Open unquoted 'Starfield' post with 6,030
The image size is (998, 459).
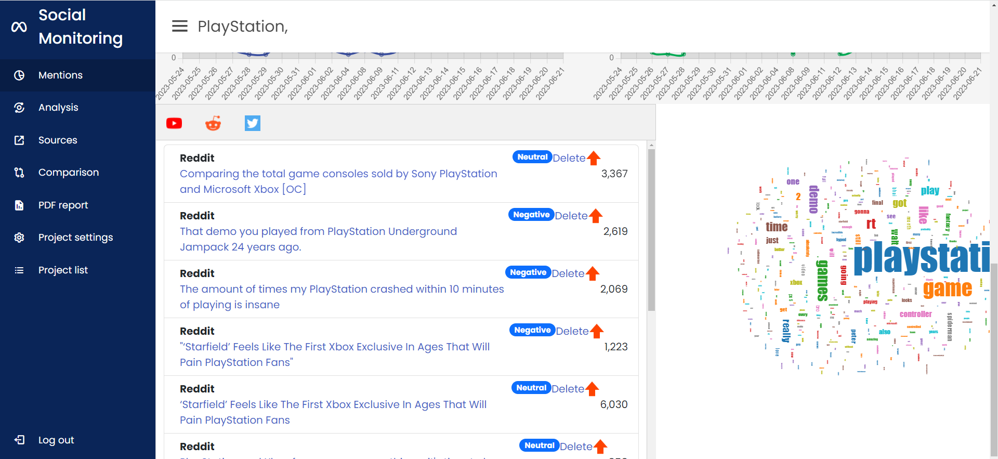[x=333, y=412]
